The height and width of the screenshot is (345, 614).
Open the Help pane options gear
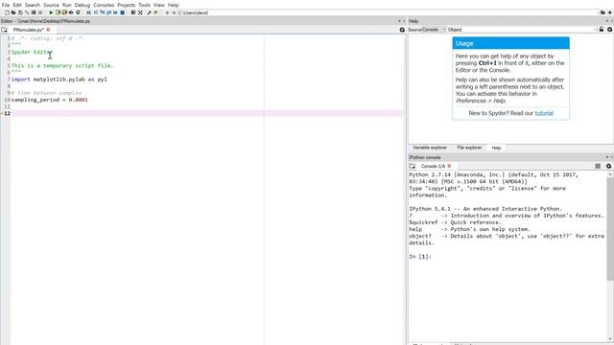point(610,30)
